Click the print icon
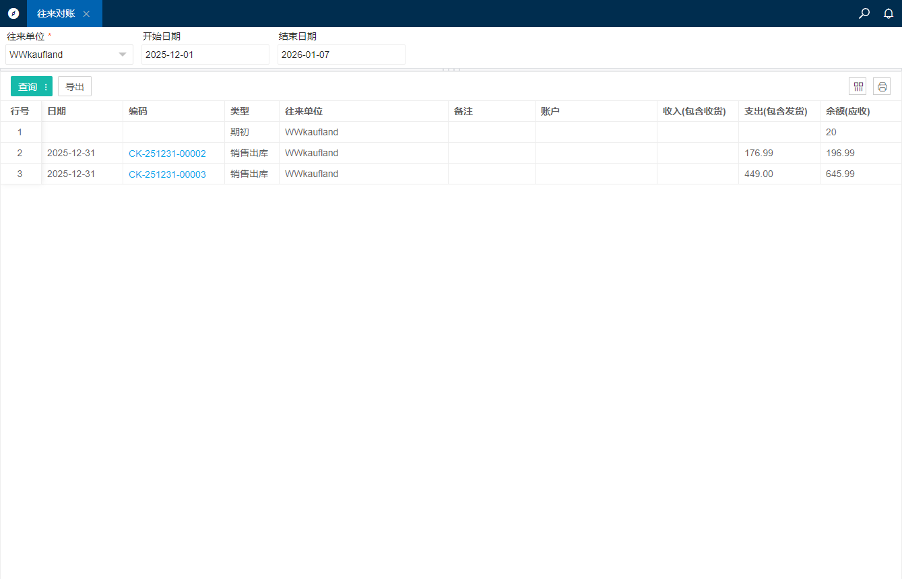The image size is (902, 579). [882, 86]
